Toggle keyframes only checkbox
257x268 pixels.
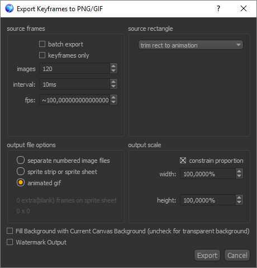(x=42, y=55)
